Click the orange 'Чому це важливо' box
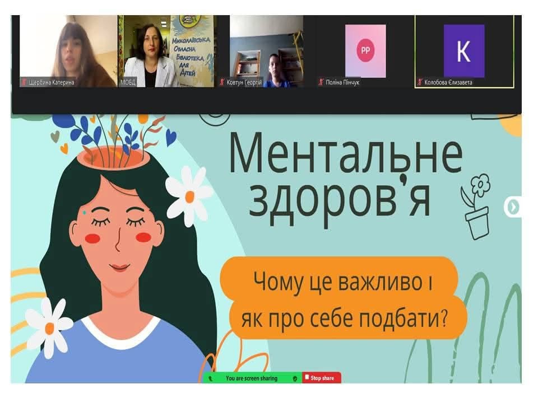The height and width of the screenshot is (403, 538). coord(343,298)
